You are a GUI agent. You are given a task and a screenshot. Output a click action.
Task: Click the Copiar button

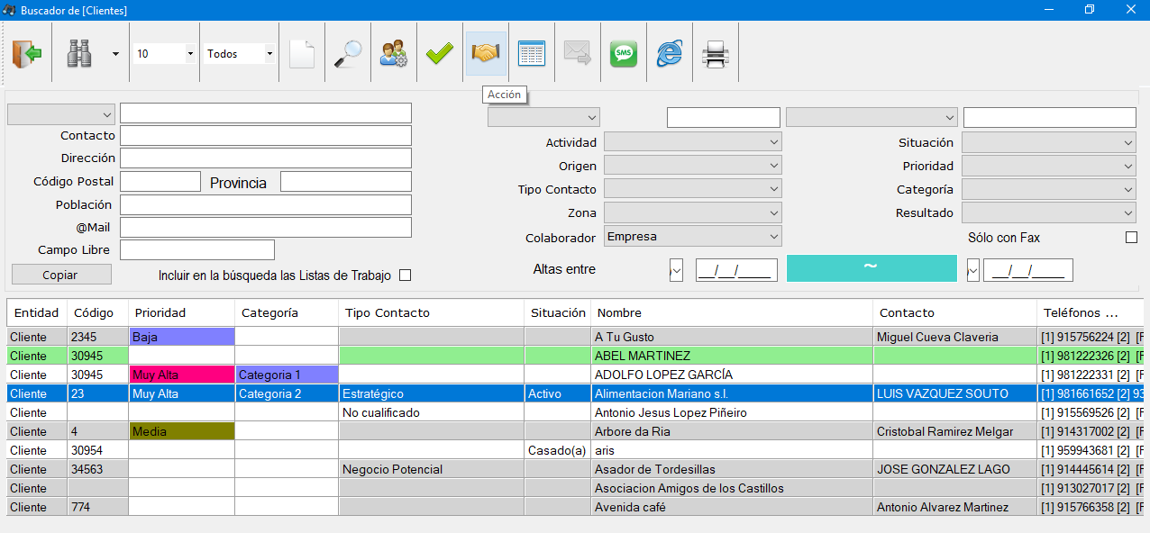click(61, 275)
